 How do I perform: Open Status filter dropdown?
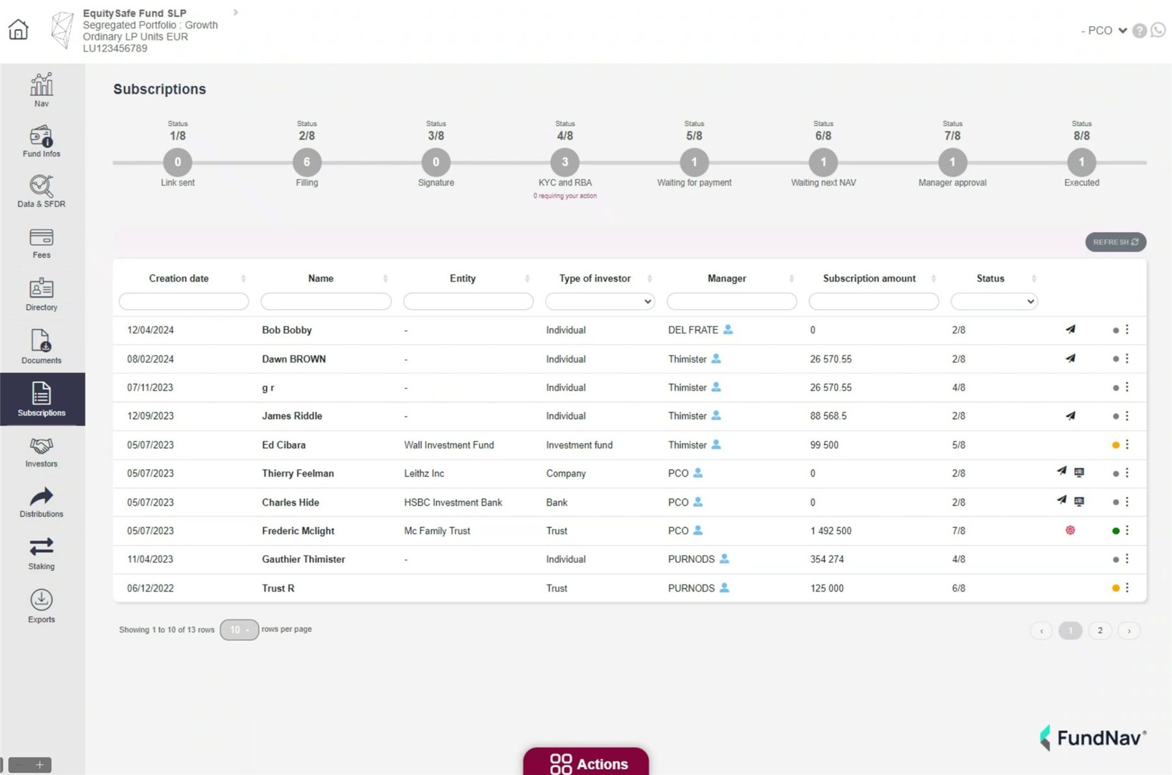[994, 301]
